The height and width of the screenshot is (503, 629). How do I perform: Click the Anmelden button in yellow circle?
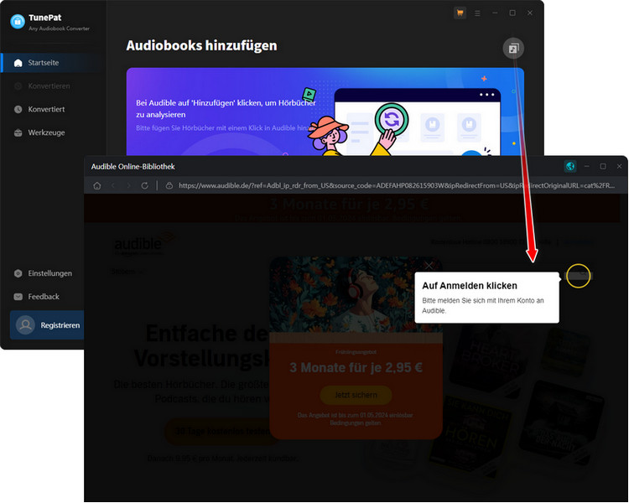tap(578, 276)
